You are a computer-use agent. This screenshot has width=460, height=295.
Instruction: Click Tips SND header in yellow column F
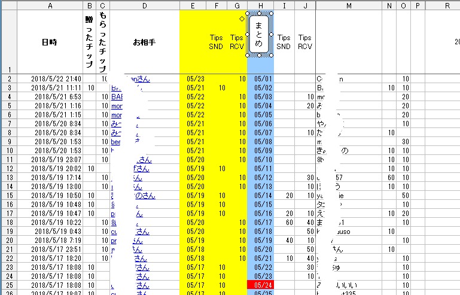216,42
